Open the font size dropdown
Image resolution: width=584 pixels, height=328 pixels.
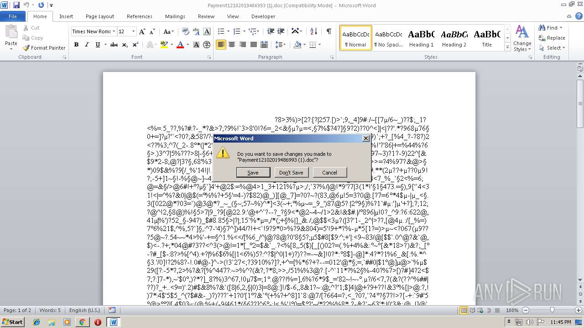click(x=133, y=31)
